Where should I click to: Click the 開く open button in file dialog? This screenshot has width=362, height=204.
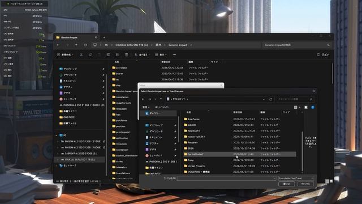click(x=287, y=184)
